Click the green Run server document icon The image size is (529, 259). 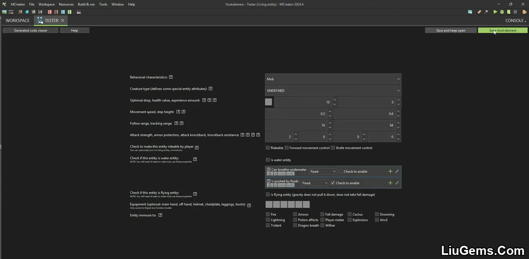[509, 12]
